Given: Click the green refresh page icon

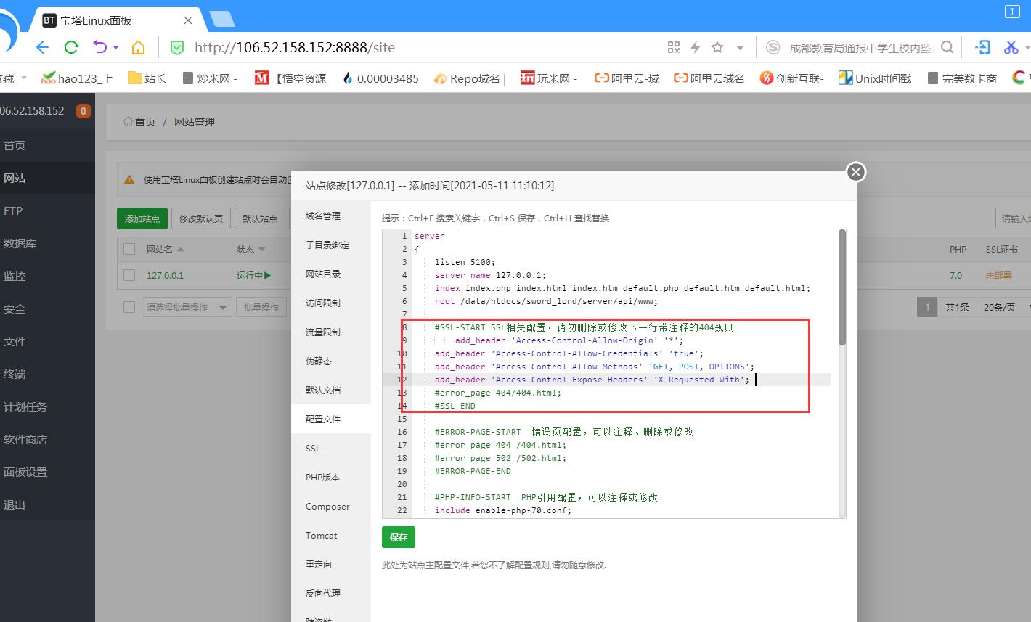Looking at the screenshot, I should click(x=71, y=48).
